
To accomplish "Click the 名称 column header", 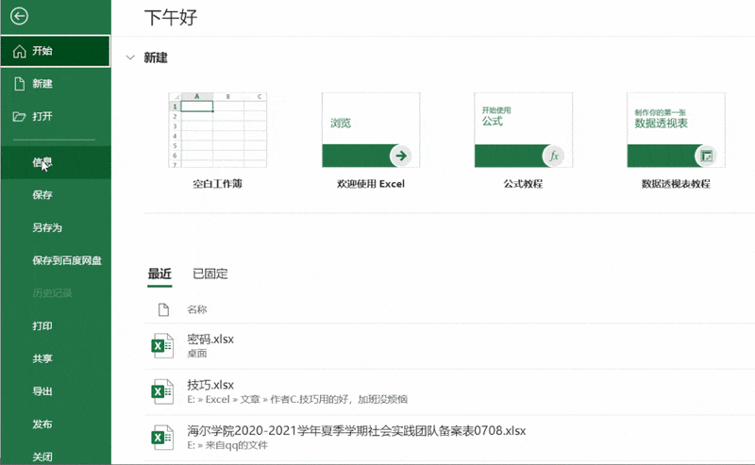I will pyautogui.click(x=197, y=309).
